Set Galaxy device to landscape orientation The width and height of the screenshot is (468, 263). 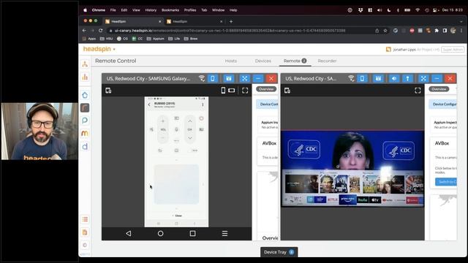pos(232,91)
